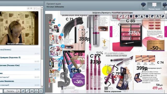The image size is (167, 94).
Task: Select the triangle shape tool
Action: [142, 16]
